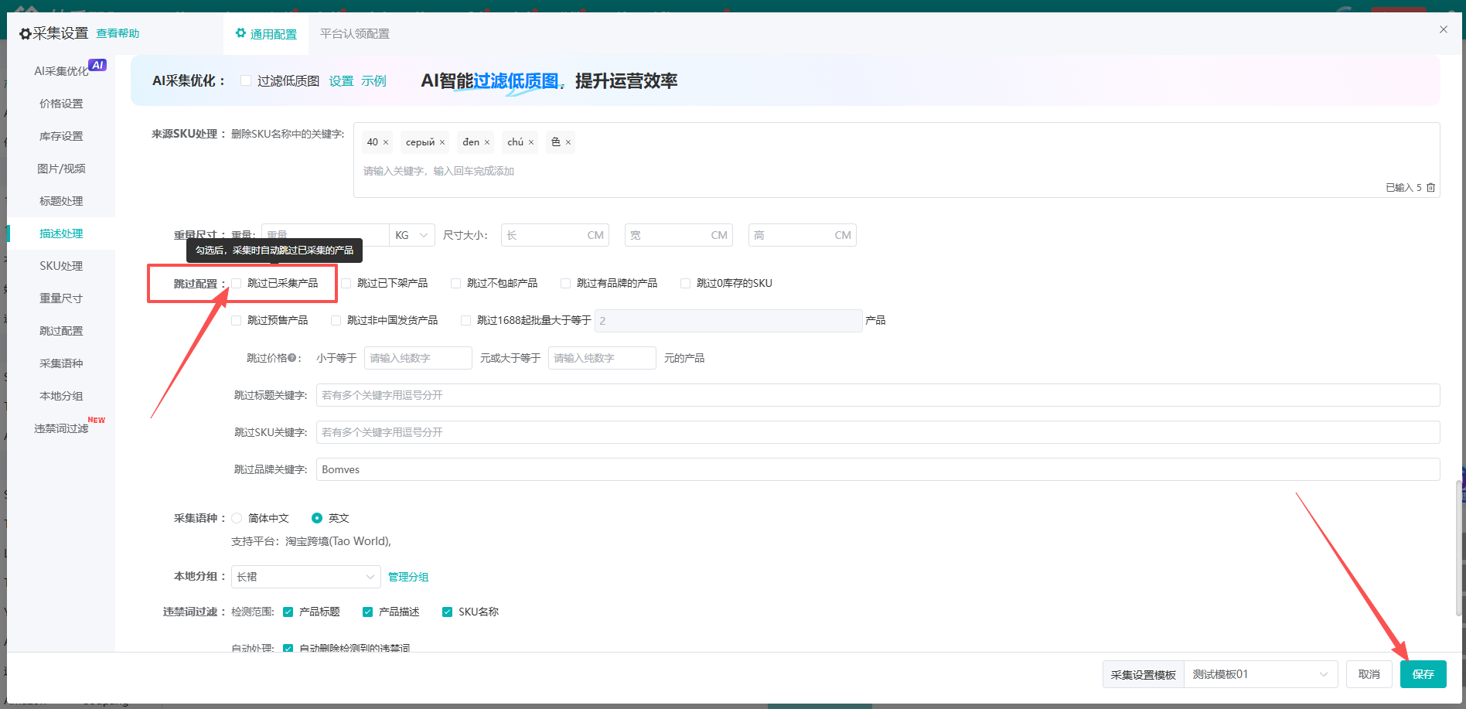Go to AI采集优化 sidebar section
The width and height of the screenshot is (1466, 709).
pyautogui.click(x=62, y=71)
